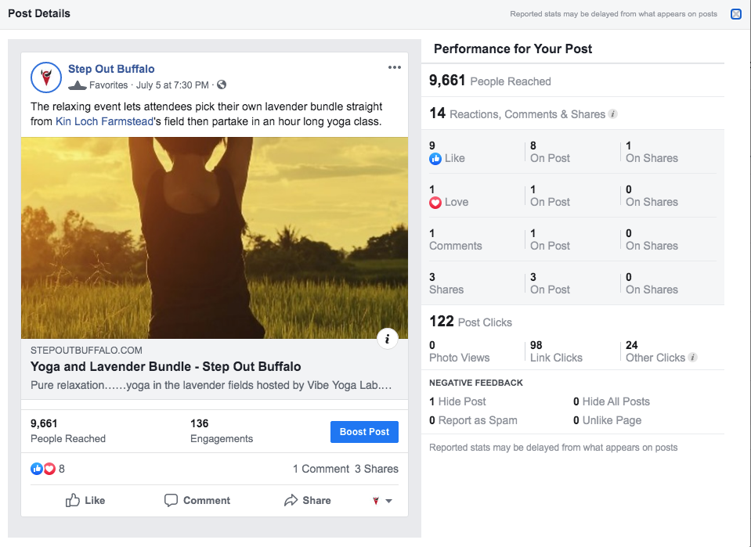The height and width of the screenshot is (547, 751).
Task: Open the Step Out Buffalo page link
Action: click(x=111, y=69)
